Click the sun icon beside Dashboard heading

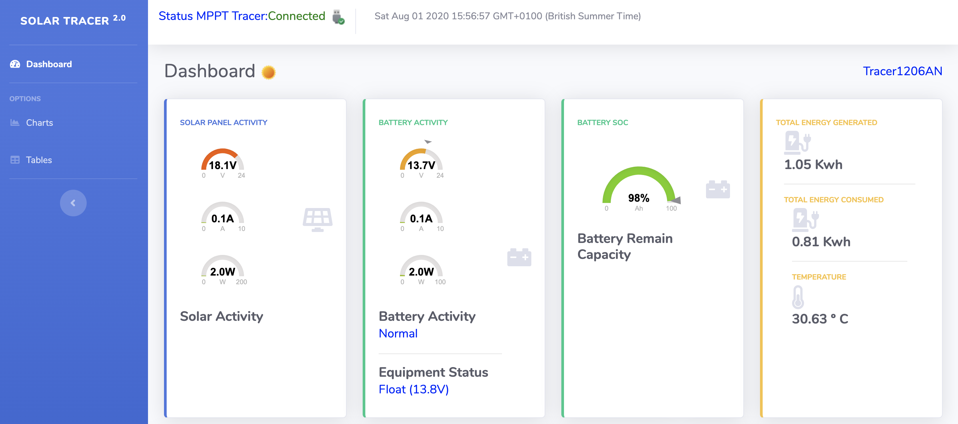click(269, 72)
